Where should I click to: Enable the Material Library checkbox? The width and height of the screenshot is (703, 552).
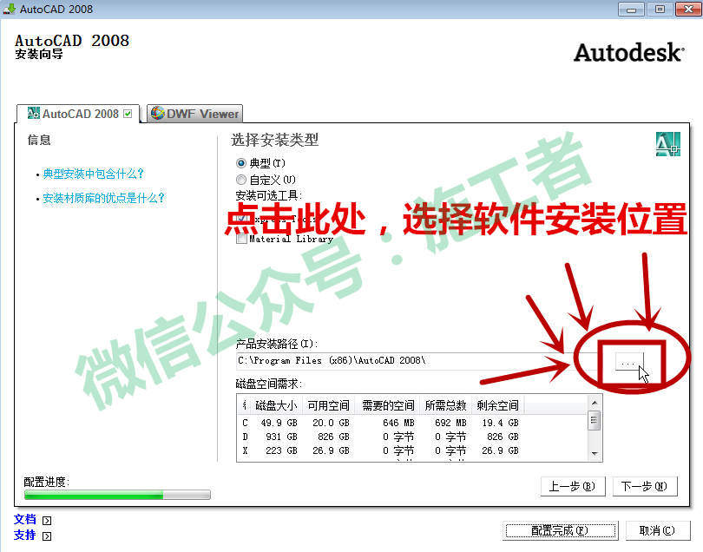point(241,238)
